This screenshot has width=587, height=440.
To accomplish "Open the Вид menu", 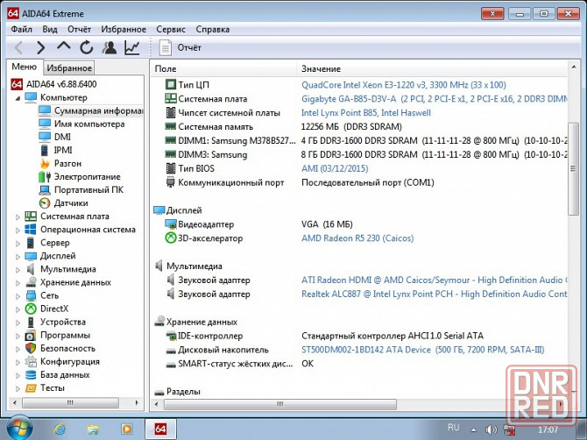I will [x=50, y=29].
